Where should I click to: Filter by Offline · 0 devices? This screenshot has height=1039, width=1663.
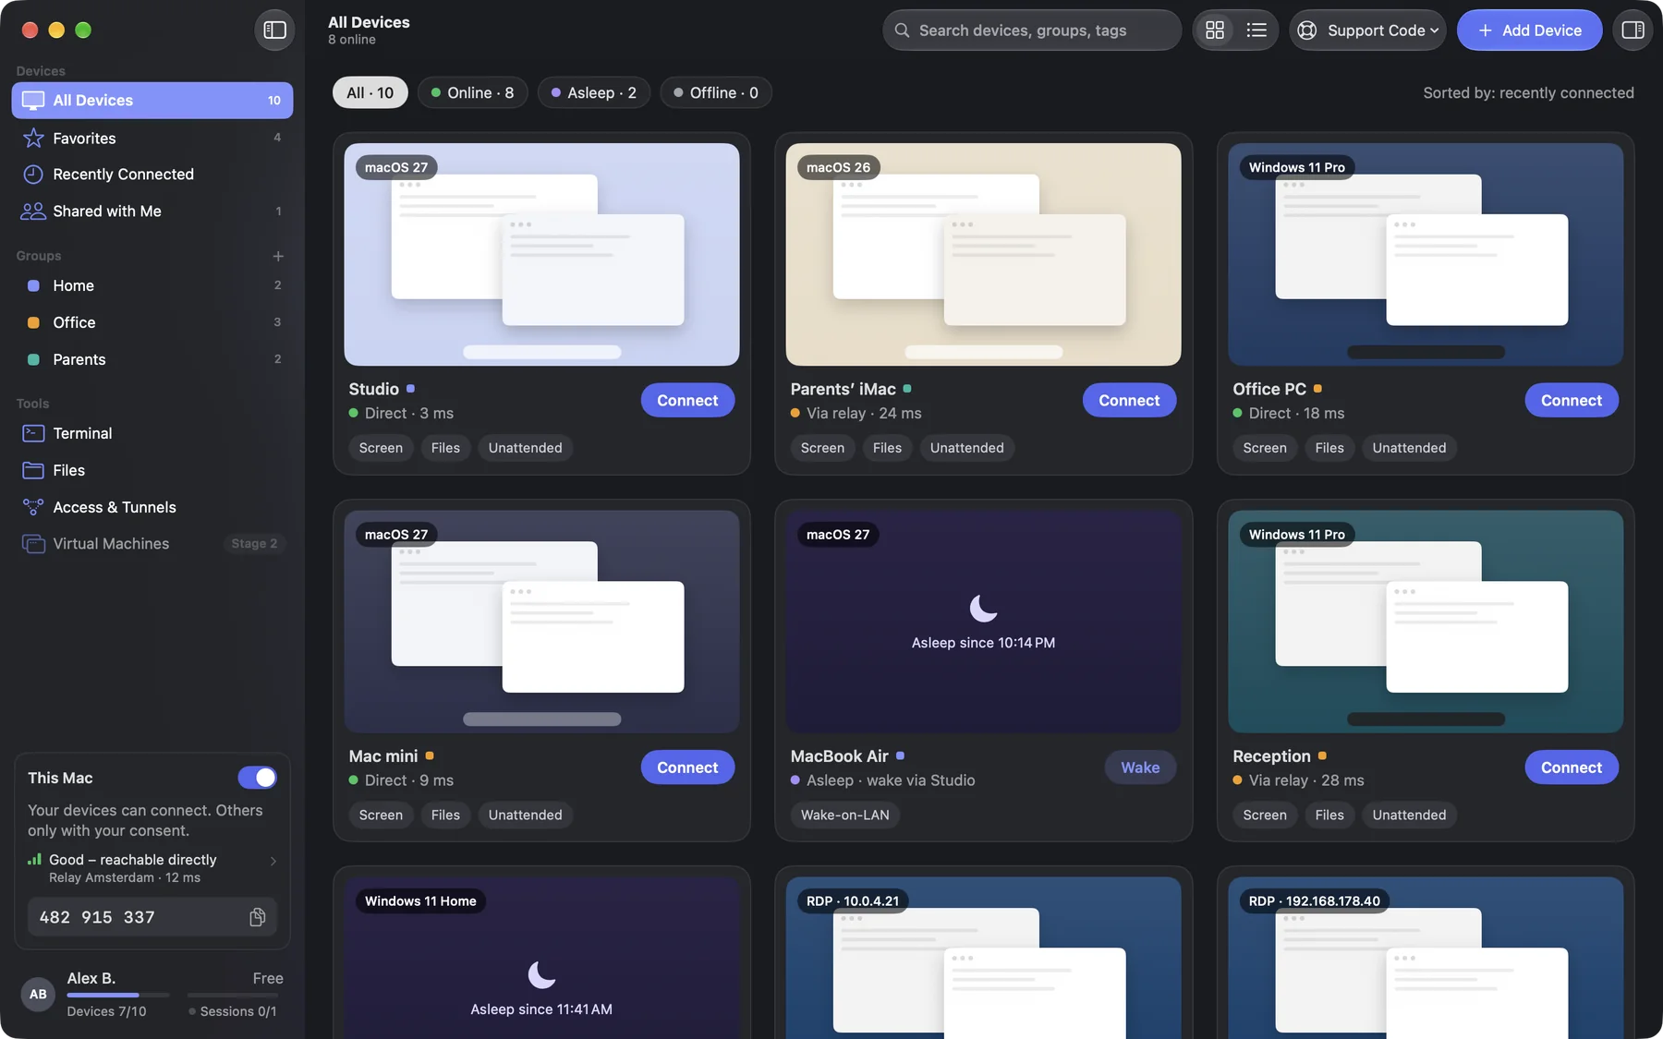(716, 92)
